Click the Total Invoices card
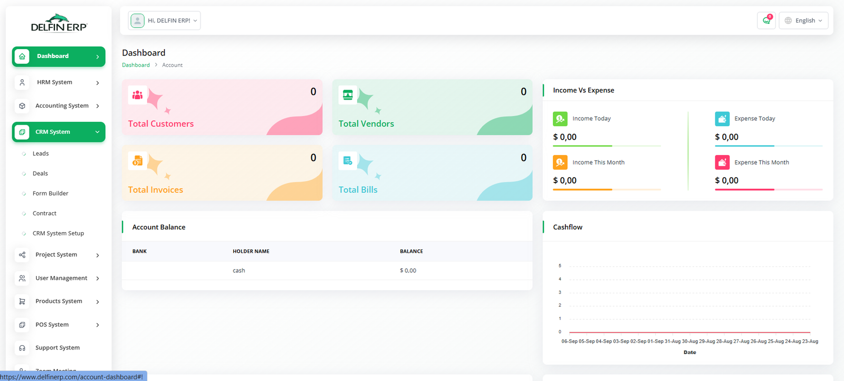This screenshot has height=381, width=844. click(x=222, y=173)
